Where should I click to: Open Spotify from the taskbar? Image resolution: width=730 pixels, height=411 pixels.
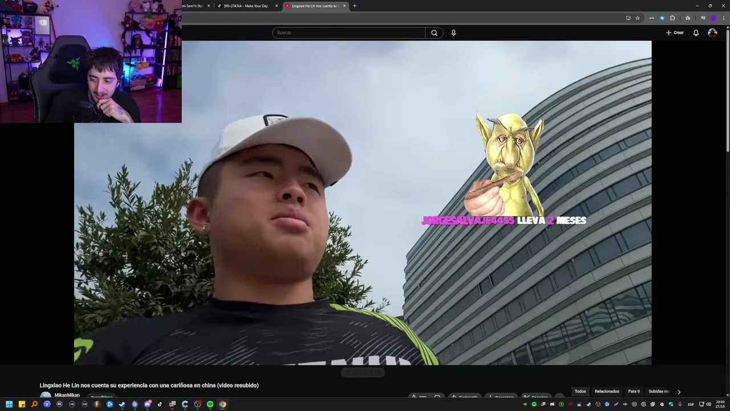click(x=210, y=404)
